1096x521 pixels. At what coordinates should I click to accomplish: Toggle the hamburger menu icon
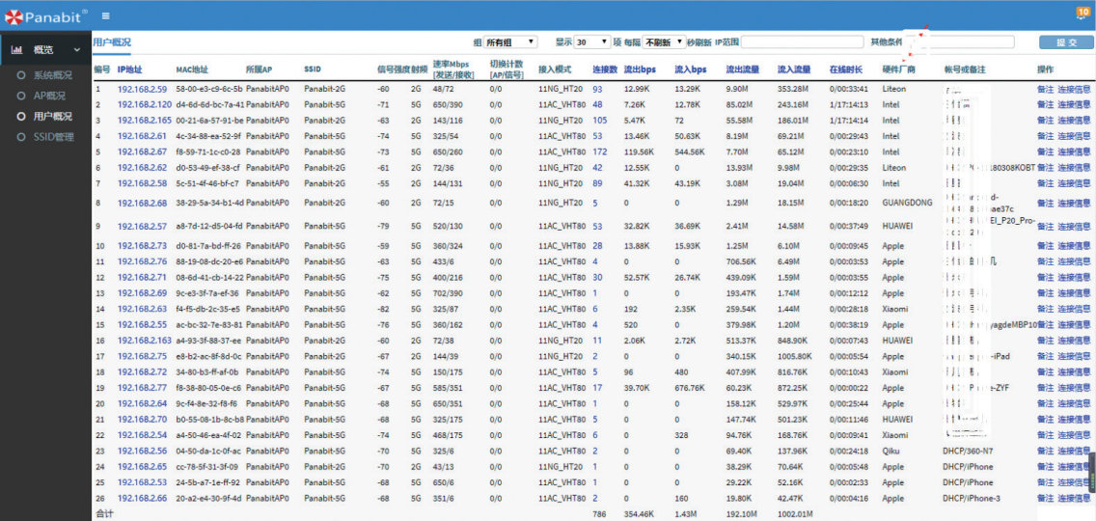(x=105, y=16)
